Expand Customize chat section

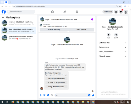[112, 43]
